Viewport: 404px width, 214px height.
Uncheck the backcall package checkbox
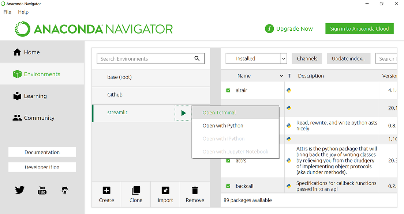[x=228, y=186]
